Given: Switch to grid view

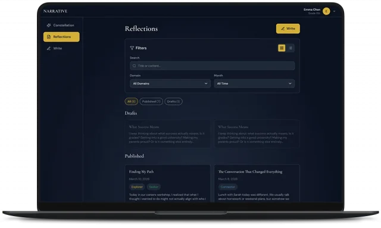Looking at the screenshot, I should tap(282, 48).
